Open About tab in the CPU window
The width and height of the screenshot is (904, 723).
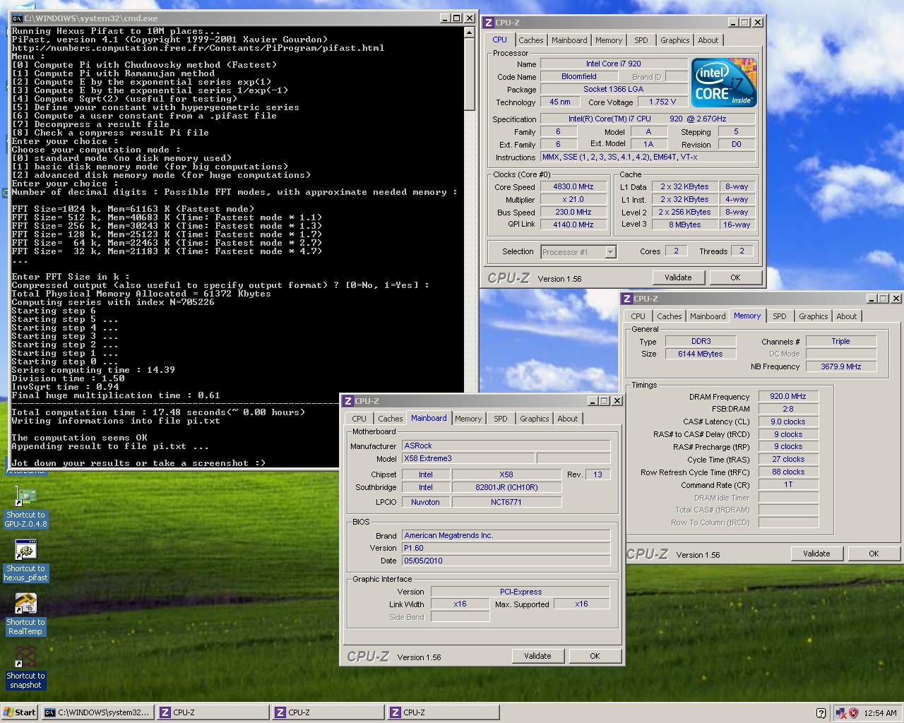[708, 40]
